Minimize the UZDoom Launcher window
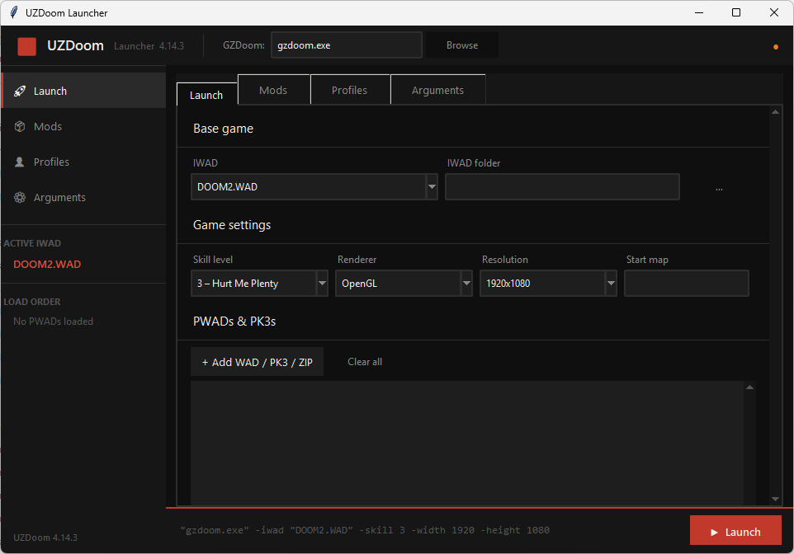This screenshot has width=794, height=554. pyautogui.click(x=699, y=12)
